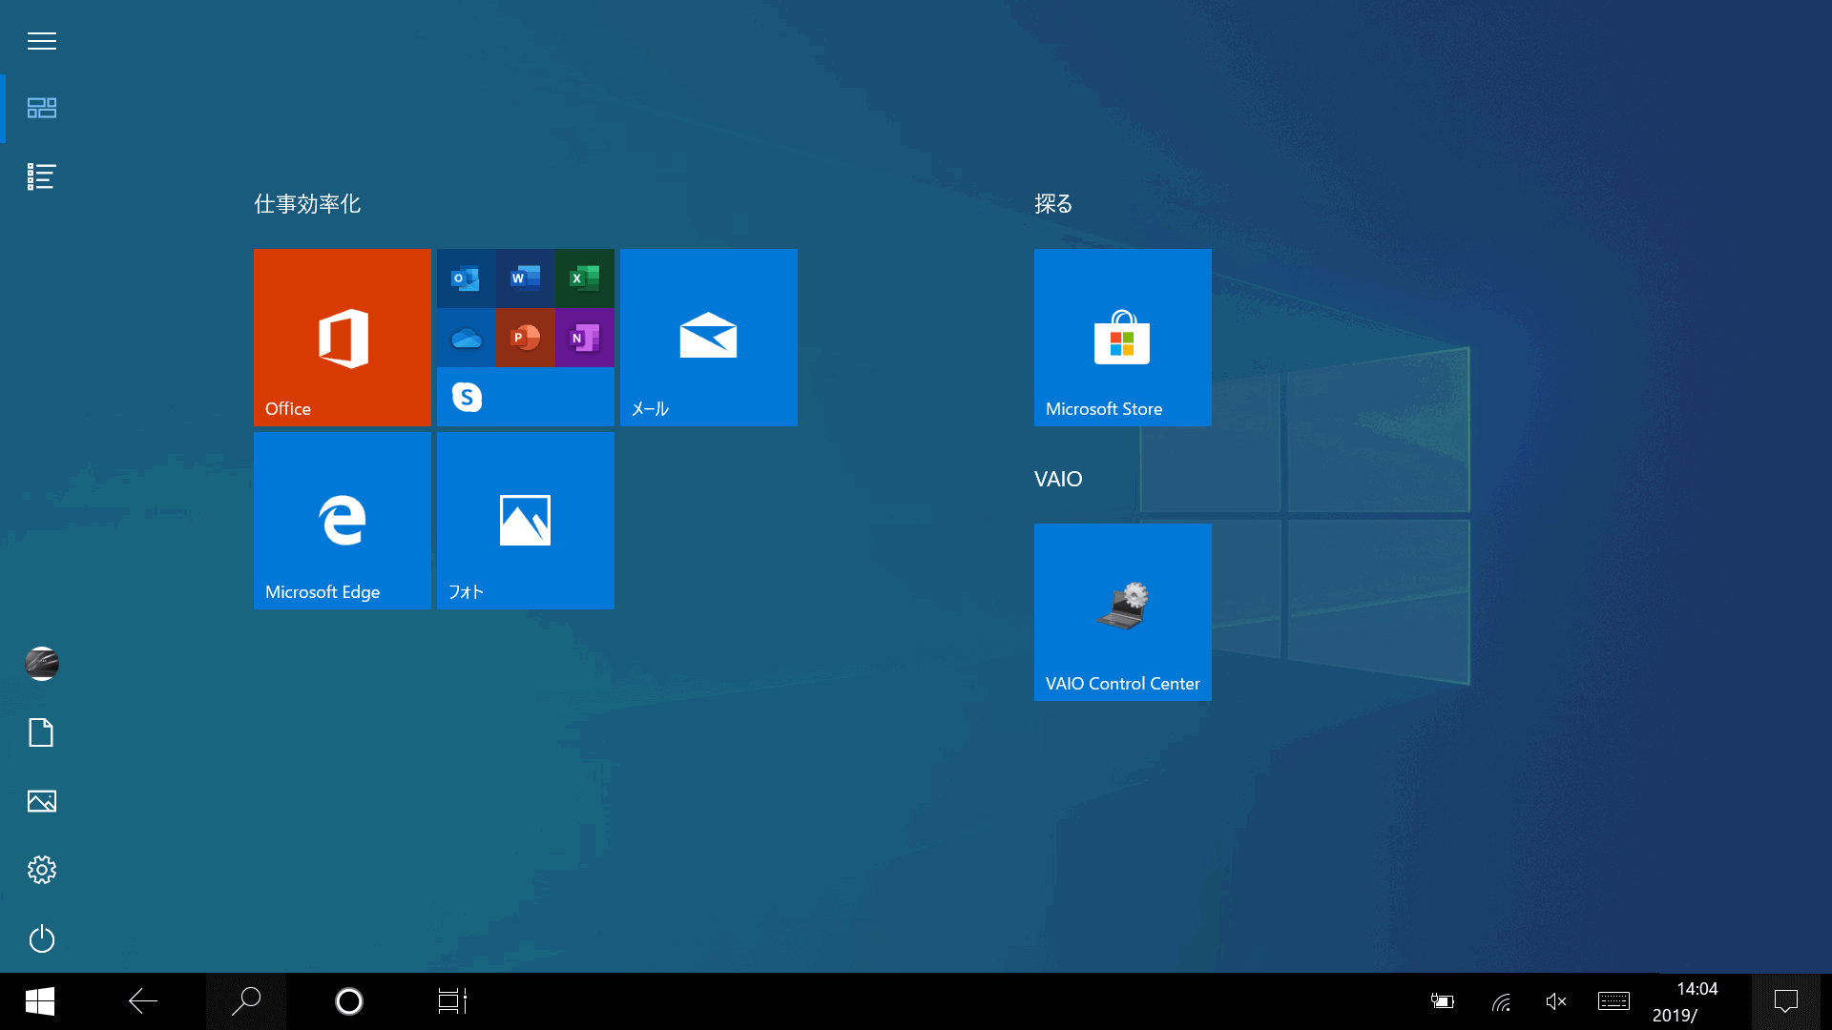The height and width of the screenshot is (1030, 1832).
Task: Switch to pinned tiles view
Action: [x=42, y=108]
